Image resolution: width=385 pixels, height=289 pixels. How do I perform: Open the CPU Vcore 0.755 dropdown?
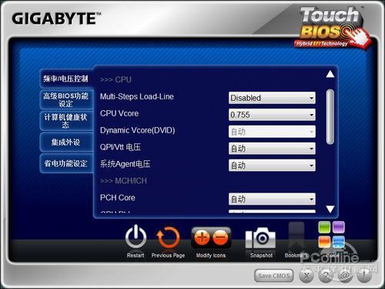(x=272, y=115)
